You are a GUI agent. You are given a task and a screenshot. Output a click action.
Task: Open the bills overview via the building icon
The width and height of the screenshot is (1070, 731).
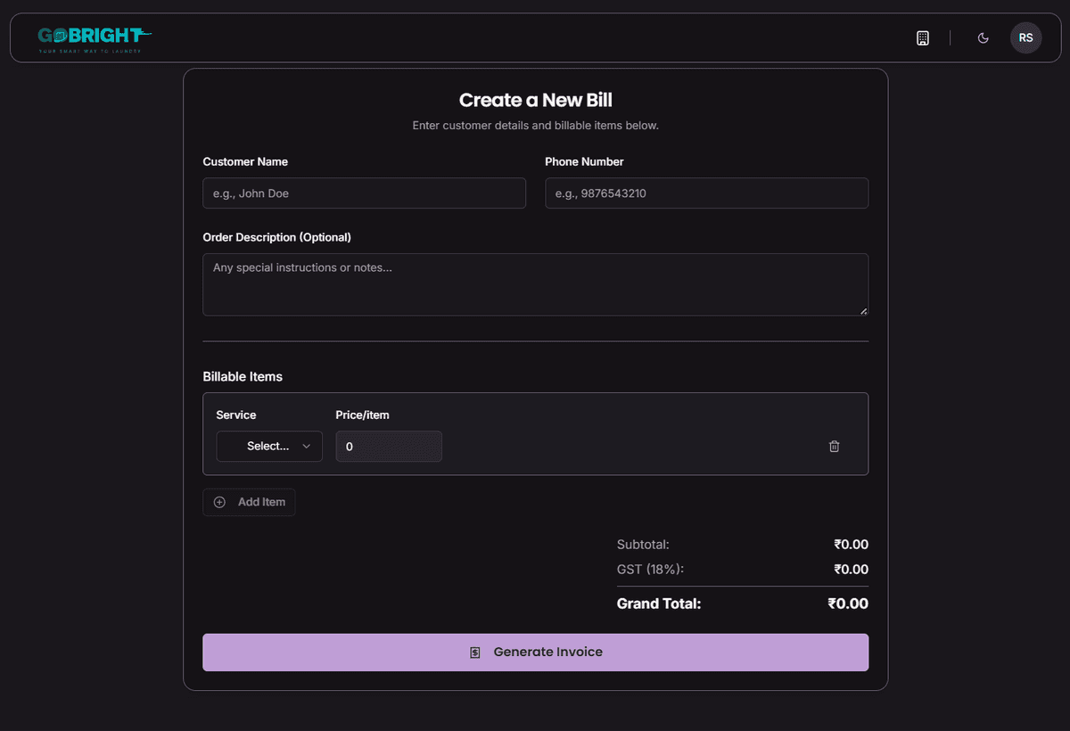922,37
